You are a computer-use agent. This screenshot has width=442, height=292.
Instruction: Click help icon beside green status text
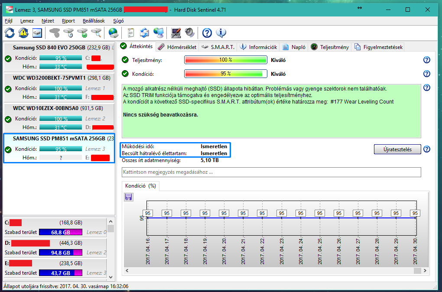427,88
